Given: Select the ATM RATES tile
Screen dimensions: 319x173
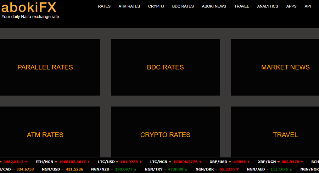Looking at the screenshot, I should 45,135.
